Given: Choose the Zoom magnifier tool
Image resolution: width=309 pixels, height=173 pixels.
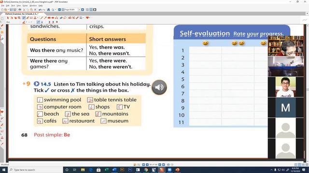Looking at the screenshot, I should [19, 18].
